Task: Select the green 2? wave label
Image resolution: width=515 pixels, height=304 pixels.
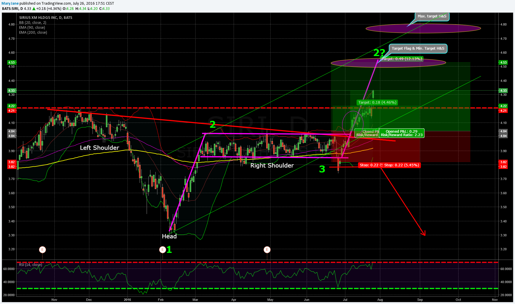Action: (x=379, y=53)
